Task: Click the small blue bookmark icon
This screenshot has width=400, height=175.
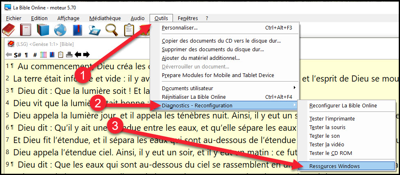Action: click(x=52, y=55)
